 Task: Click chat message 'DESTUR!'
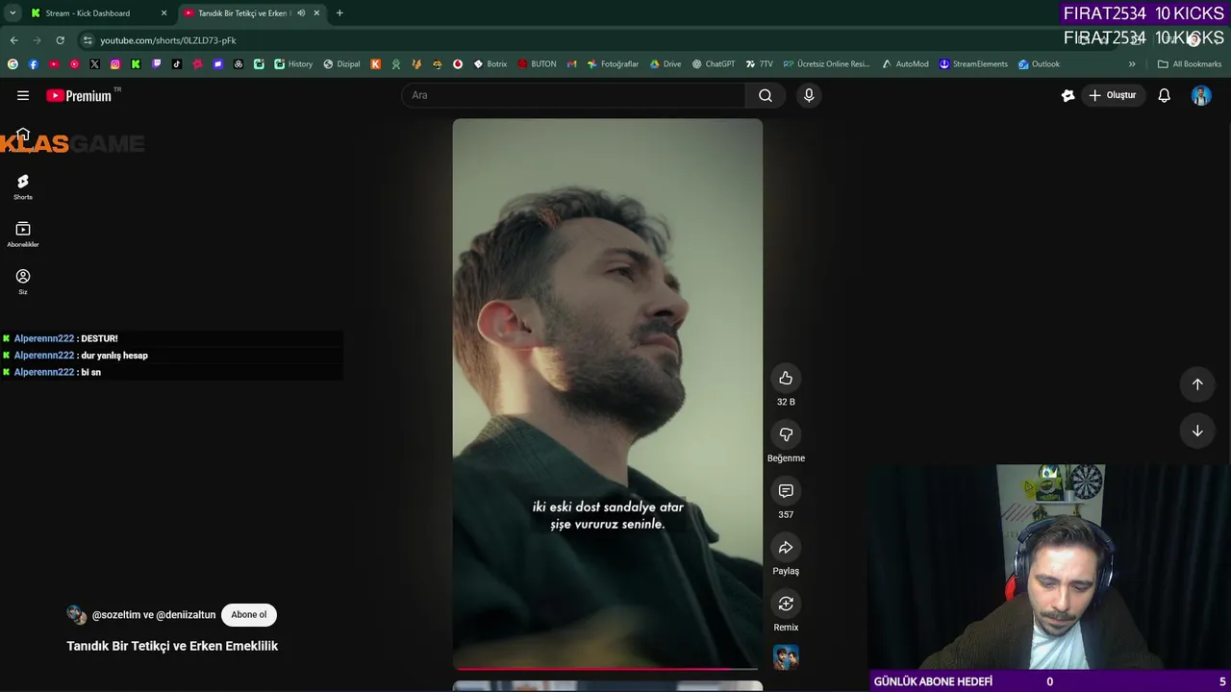100,339
